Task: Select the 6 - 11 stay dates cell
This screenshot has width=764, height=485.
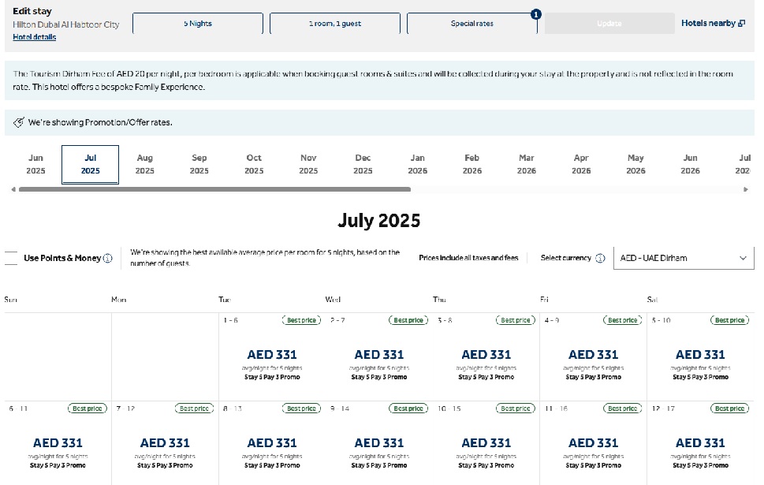Action: pyautogui.click(x=58, y=443)
